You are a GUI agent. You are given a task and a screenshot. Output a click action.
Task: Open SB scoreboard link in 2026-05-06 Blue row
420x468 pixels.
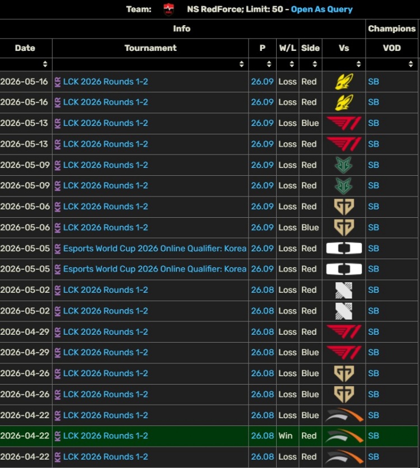(374, 227)
